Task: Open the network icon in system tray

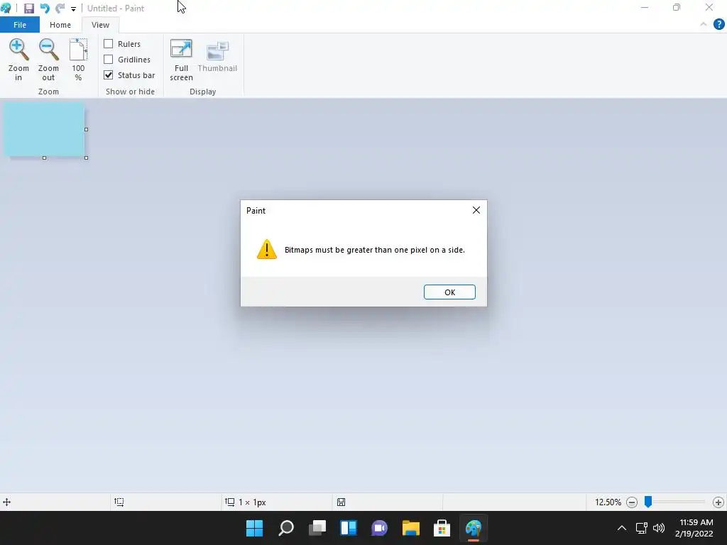Action: click(x=642, y=528)
